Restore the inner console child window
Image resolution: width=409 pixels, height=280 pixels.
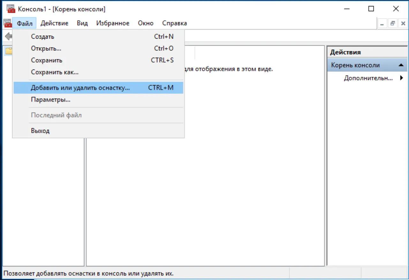click(393, 23)
